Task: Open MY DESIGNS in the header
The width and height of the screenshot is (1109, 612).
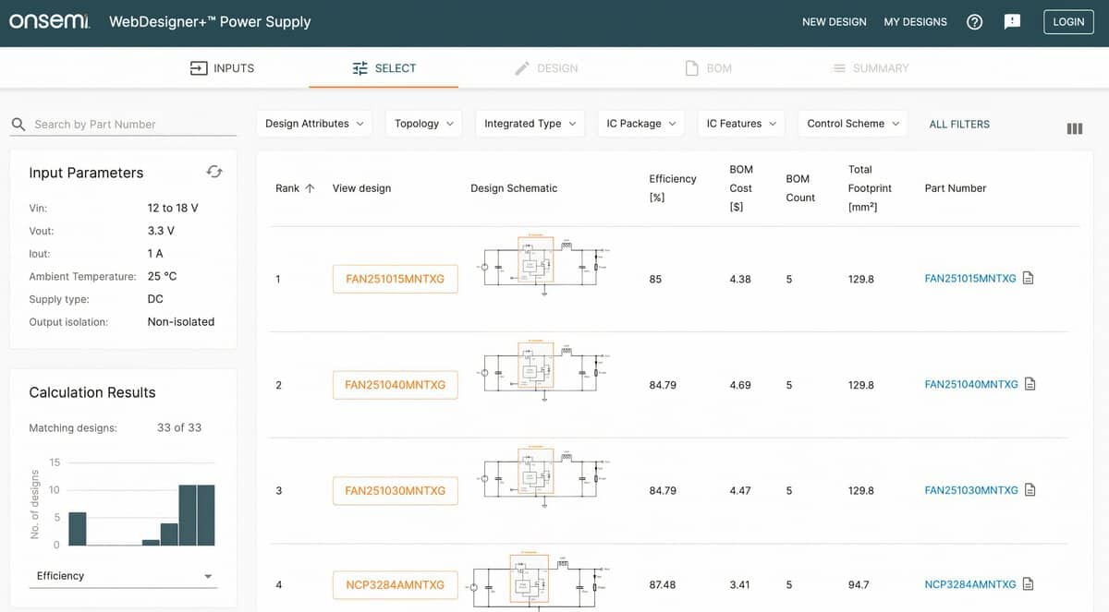Action: click(915, 22)
